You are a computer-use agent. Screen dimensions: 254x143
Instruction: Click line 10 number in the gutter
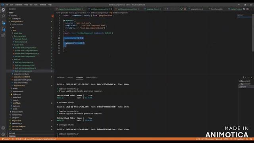coord(59,38)
